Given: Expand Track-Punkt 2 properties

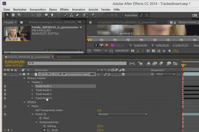Looking at the screenshot, I should 33,90.
